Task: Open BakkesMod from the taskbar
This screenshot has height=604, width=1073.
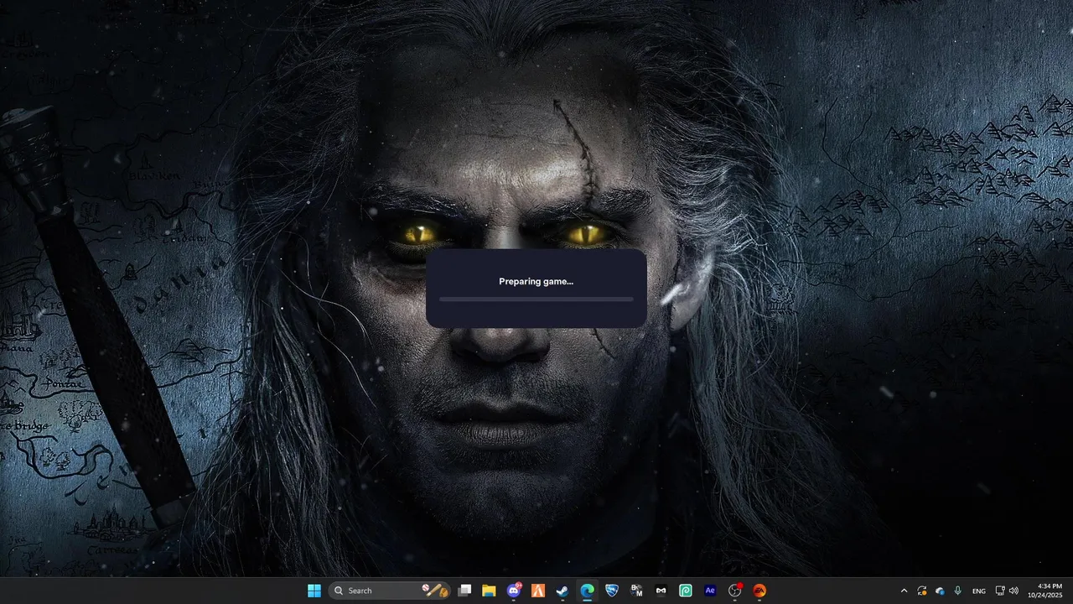Action: [x=636, y=591]
